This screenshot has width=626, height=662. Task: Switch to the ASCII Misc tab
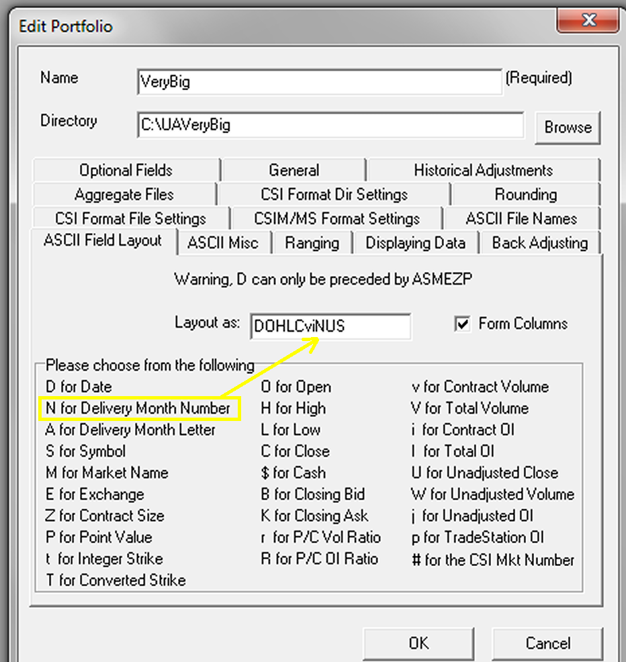tap(224, 242)
